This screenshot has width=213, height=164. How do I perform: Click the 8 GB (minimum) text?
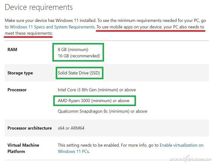(73, 49)
